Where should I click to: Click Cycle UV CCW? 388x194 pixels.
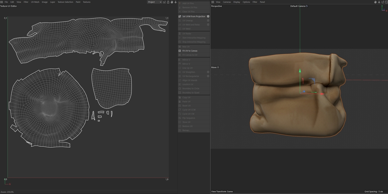click(194, 110)
